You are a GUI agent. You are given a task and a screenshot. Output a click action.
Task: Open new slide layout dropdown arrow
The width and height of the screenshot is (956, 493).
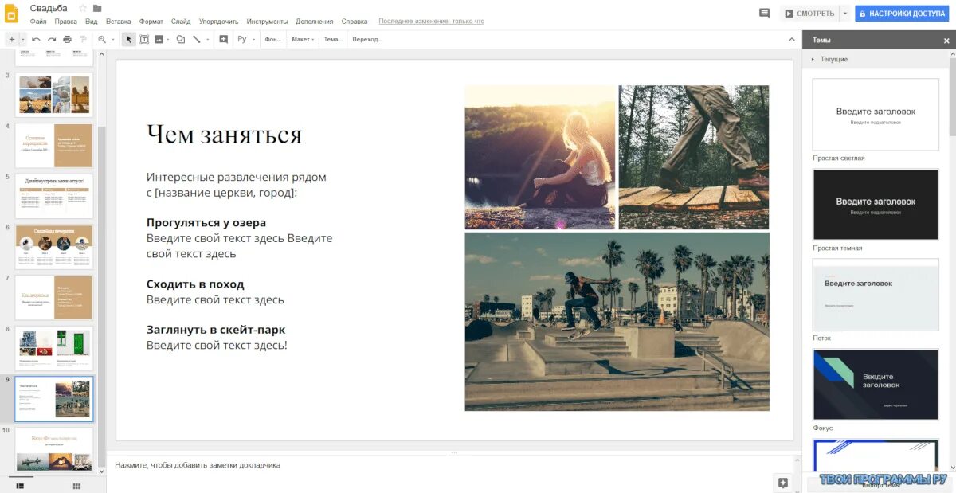[x=23, y=39]
